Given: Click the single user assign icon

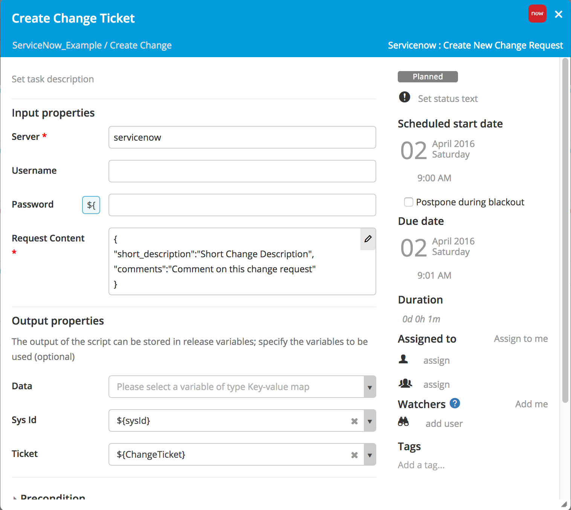Looking at the screenshot, I should (403, 359).
